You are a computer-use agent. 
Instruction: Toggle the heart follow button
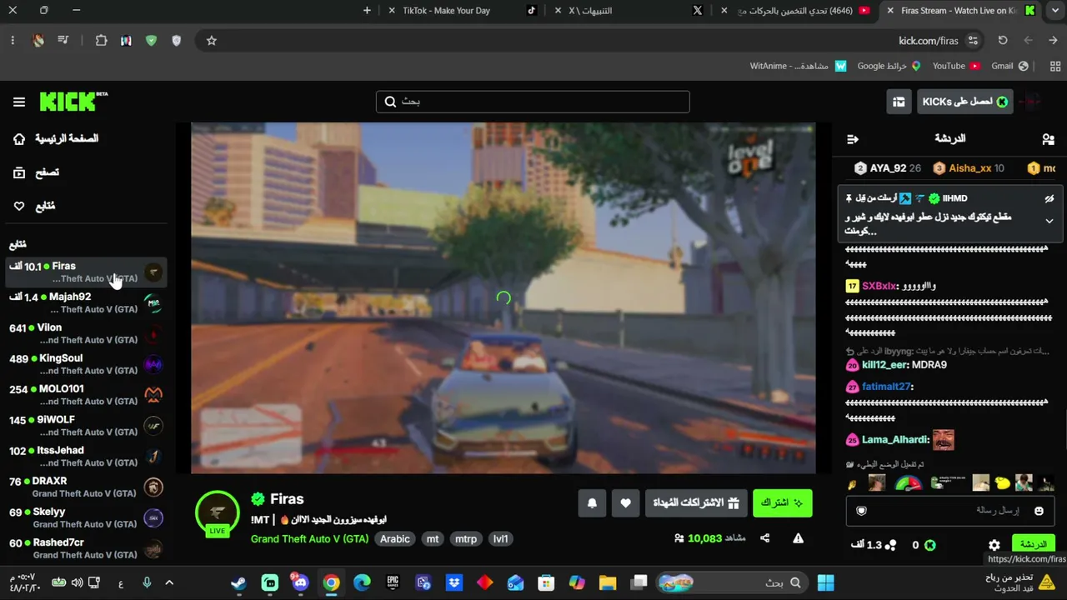point(625,502)
